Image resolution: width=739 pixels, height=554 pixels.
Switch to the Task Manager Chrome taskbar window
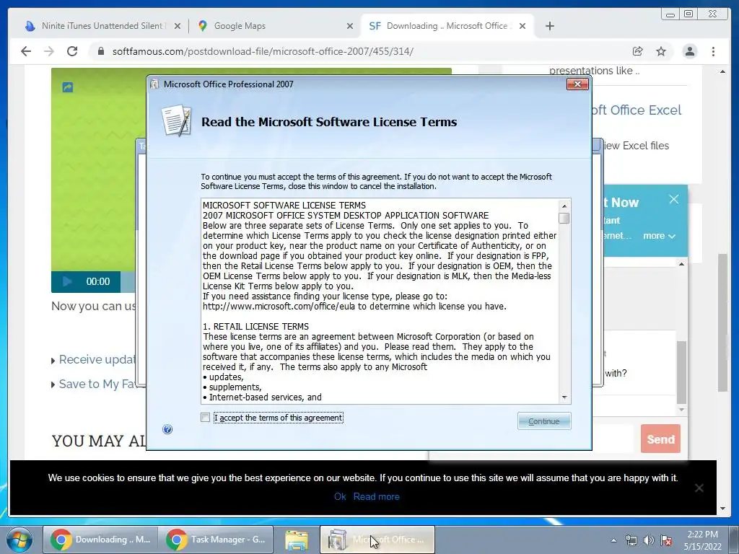point(216,540)
